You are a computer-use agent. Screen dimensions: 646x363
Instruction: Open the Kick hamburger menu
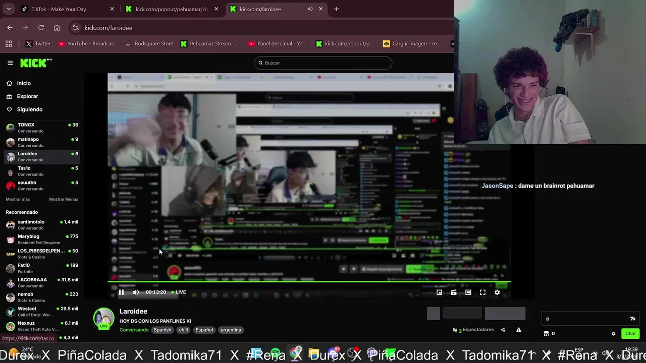(x=10, y=63)
